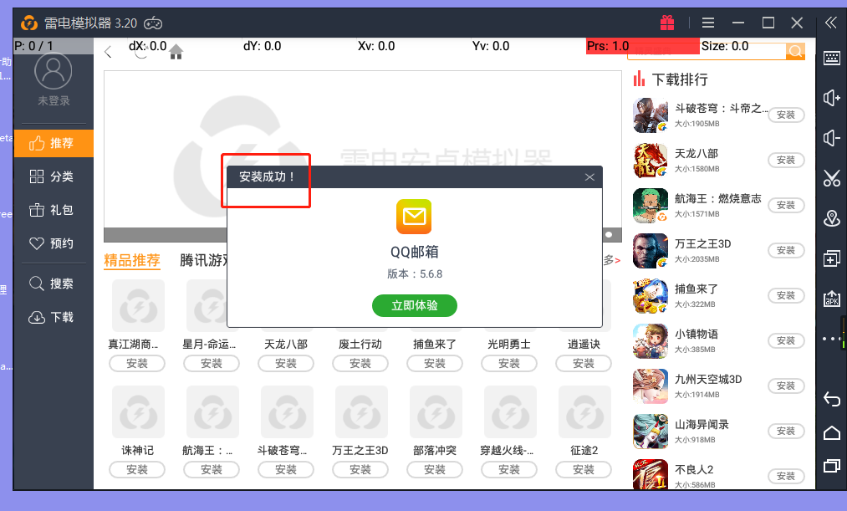The image size is (847, 511).
Task: Switch to 精品推荐 tab
Action: 132,260
